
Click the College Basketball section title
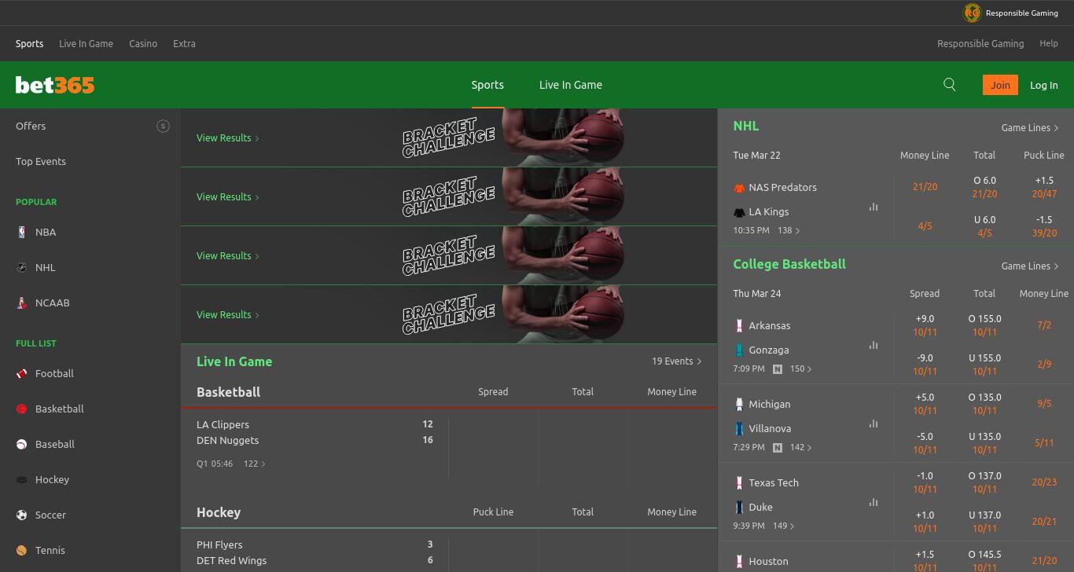click(789, 265)
